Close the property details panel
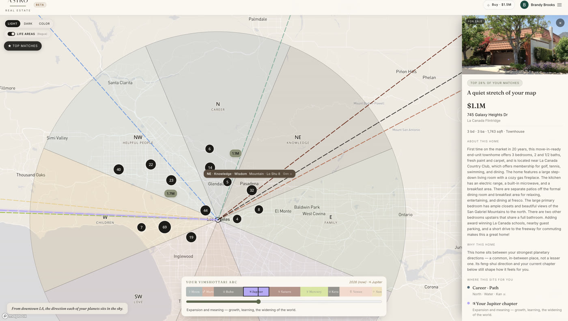The image size is (568, 321). pos(560,23)
